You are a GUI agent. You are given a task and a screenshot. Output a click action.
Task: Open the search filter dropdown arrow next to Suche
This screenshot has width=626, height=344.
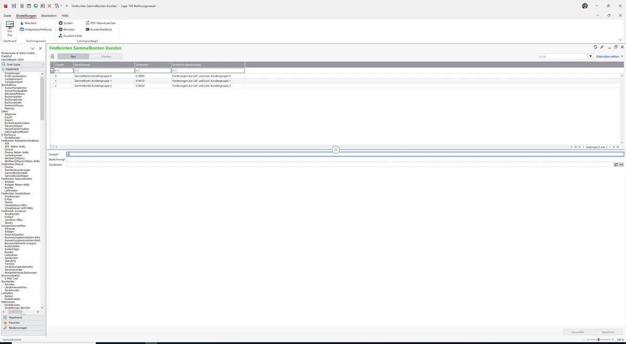pos(591,56)
